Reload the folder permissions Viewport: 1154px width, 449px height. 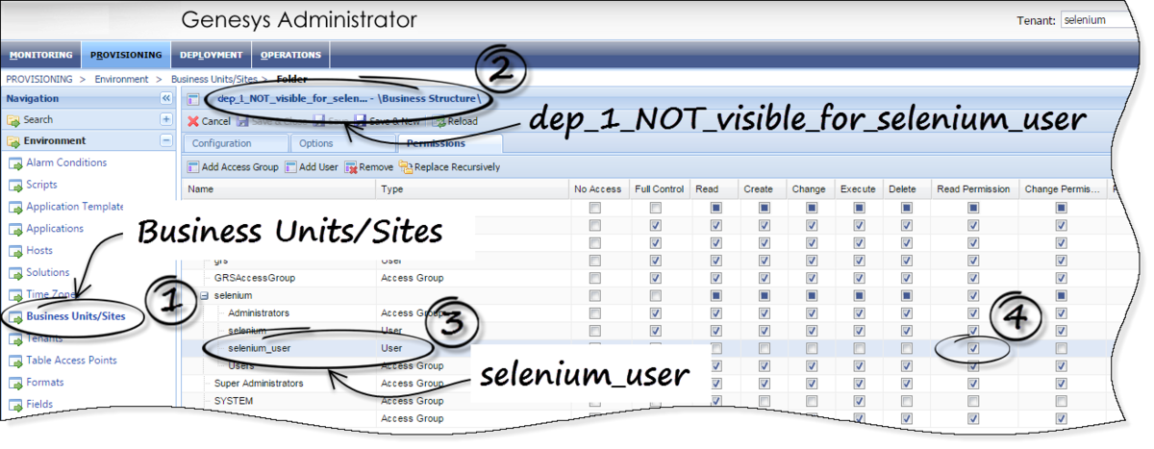454,122
